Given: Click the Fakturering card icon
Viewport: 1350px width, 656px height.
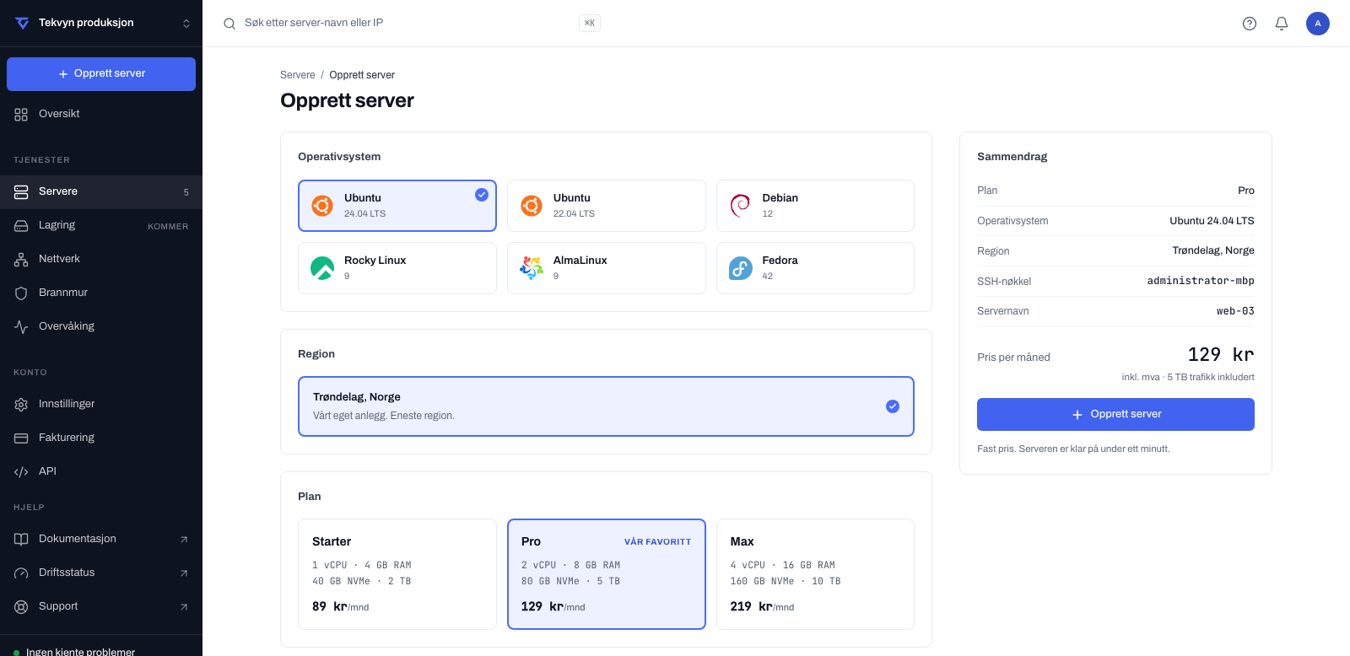Looking at the screenshot, I should pyautogui.click(x=21, y=438).
